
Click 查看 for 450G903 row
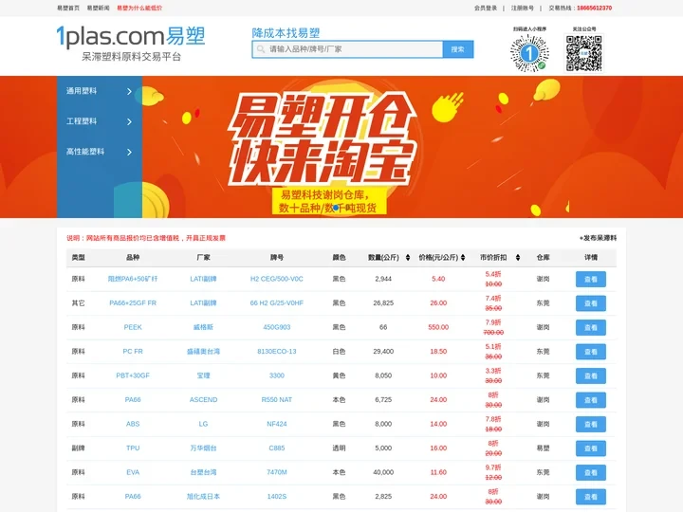coord(591,327)
